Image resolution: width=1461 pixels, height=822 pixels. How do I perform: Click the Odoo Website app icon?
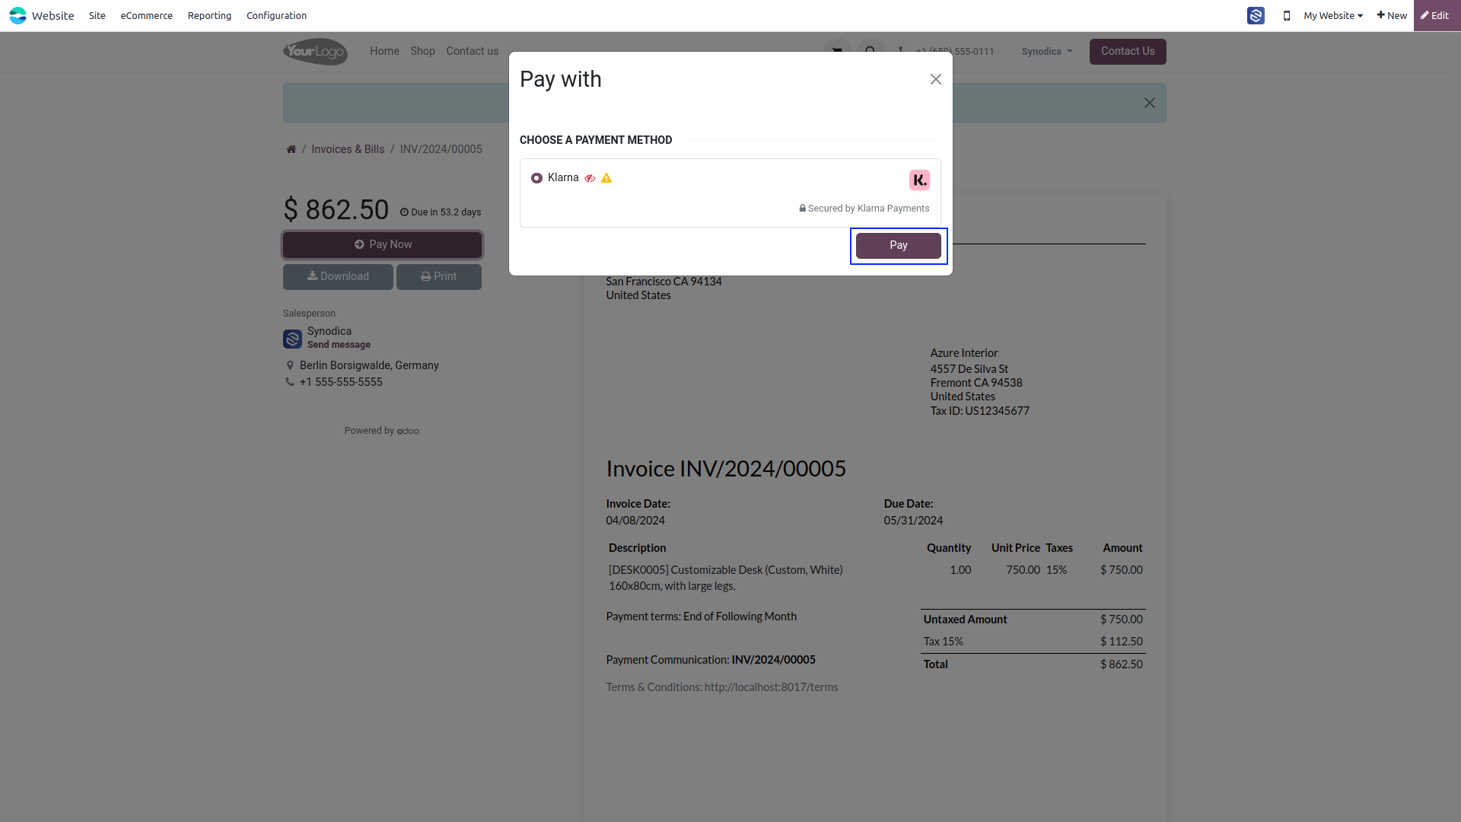[18, 15]
